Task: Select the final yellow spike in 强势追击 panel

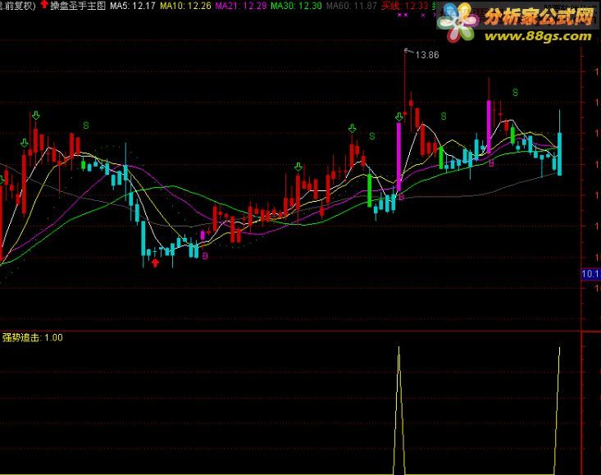Action: click(x=557, y=410)
